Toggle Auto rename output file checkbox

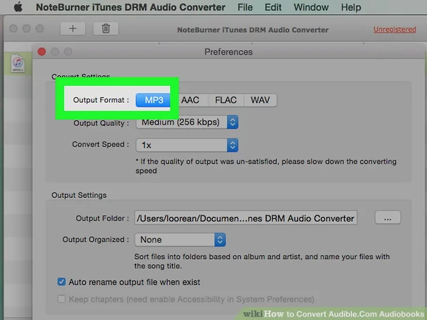point(62,282)
